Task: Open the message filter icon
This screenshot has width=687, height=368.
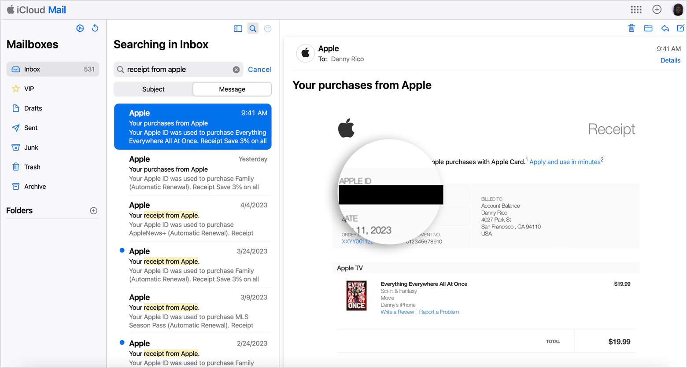Action: (268, 29)
